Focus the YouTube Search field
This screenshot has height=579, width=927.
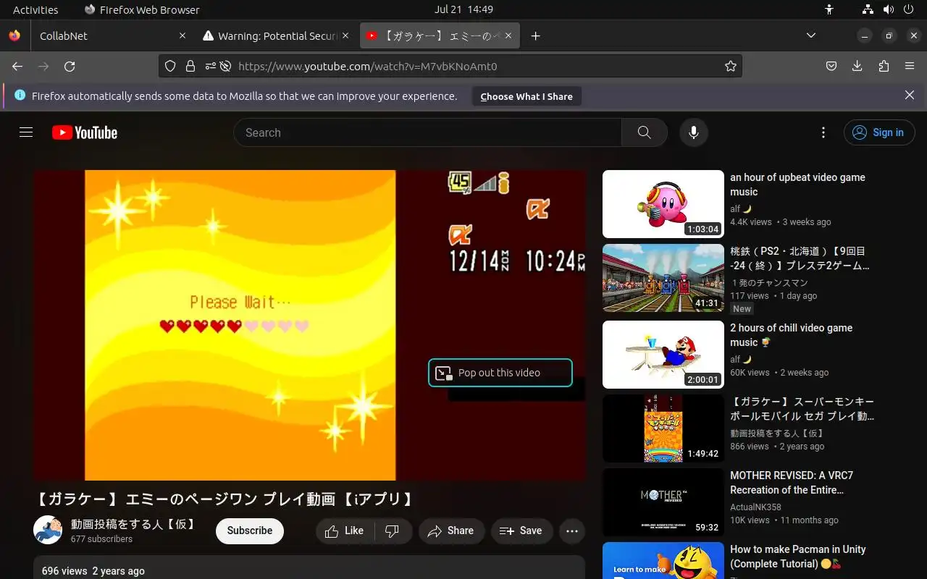tap(427, 132)
